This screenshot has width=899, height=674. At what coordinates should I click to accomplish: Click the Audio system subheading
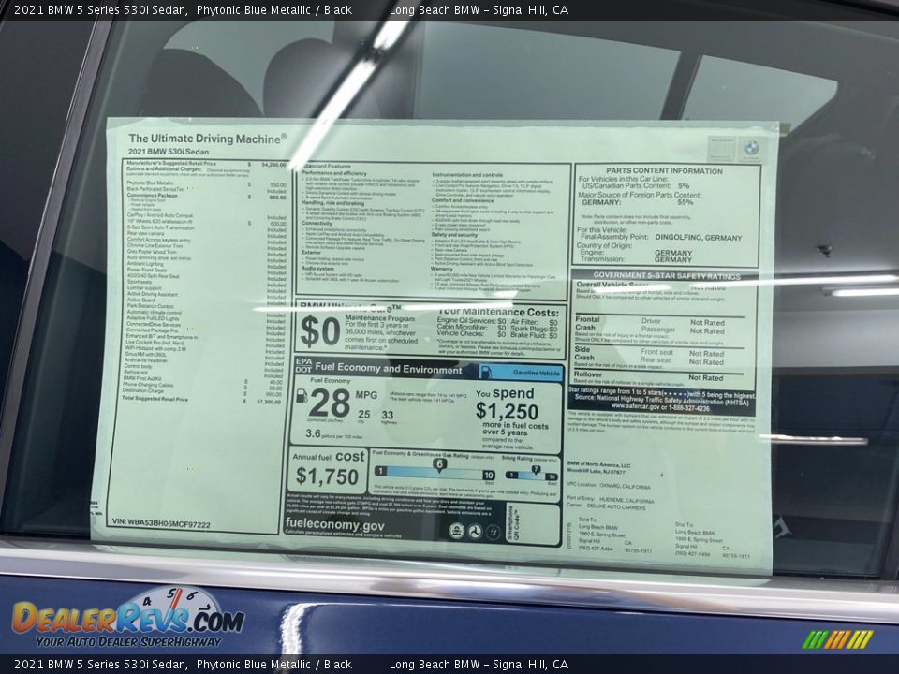[318, 269]
